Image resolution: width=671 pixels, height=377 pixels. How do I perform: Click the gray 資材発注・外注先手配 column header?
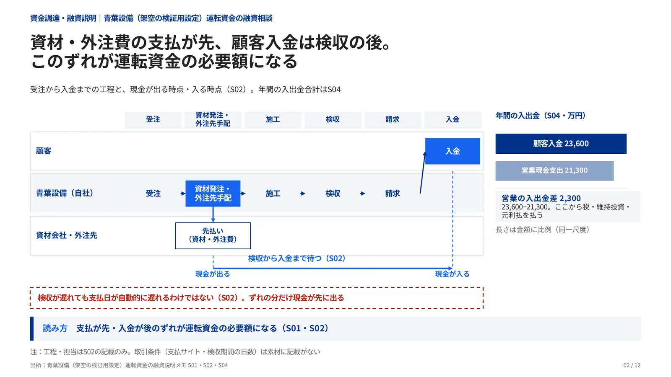point(213,120)
